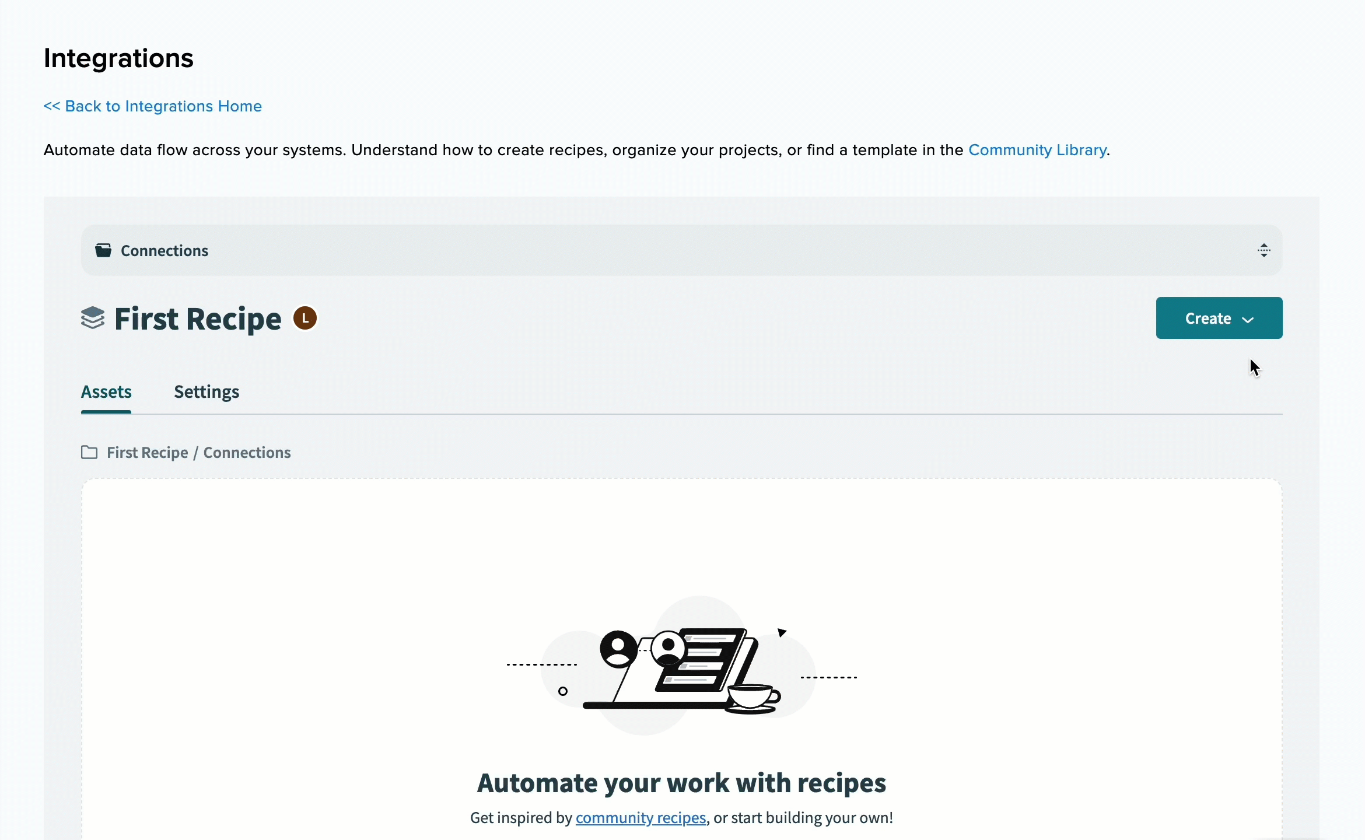1365x840 pixels.
Task: Click the First Recipe project title
Action: 198,319
